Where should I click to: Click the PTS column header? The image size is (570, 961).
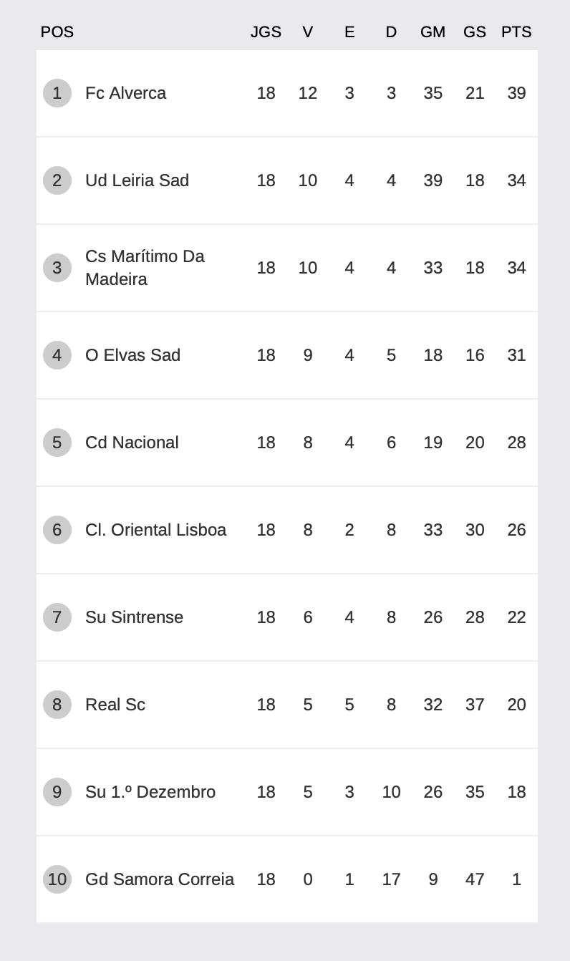click(x=516, y=32)
